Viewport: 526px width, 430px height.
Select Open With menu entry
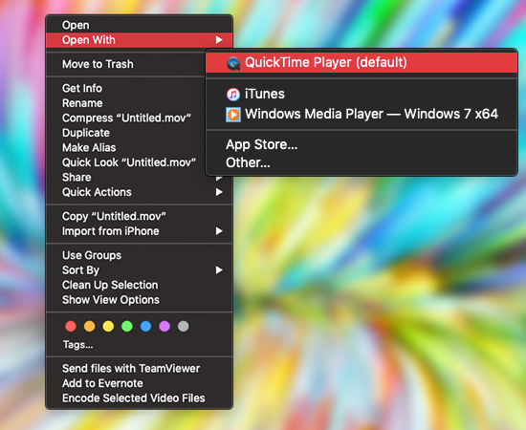pyautogui.click(x=140, y=40)
